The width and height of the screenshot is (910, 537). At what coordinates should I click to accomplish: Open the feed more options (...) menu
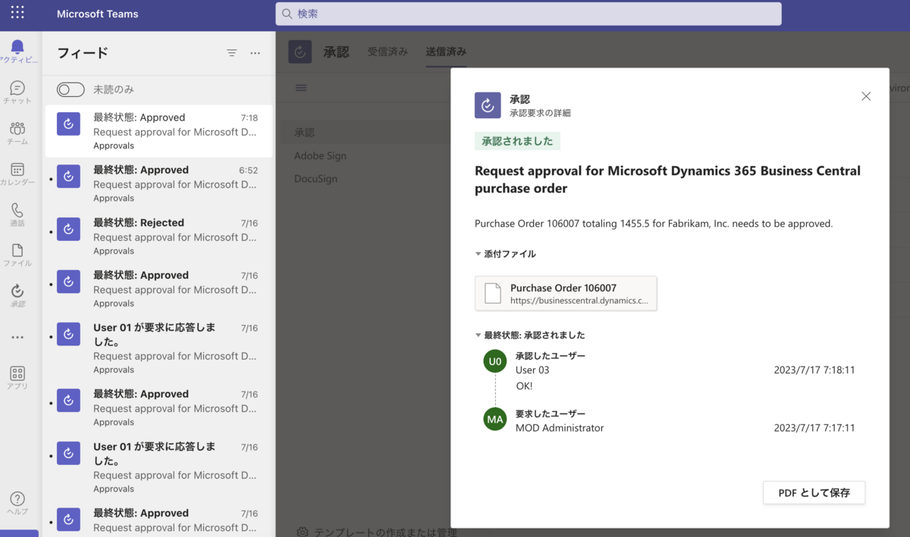click(x=255, y=53)
